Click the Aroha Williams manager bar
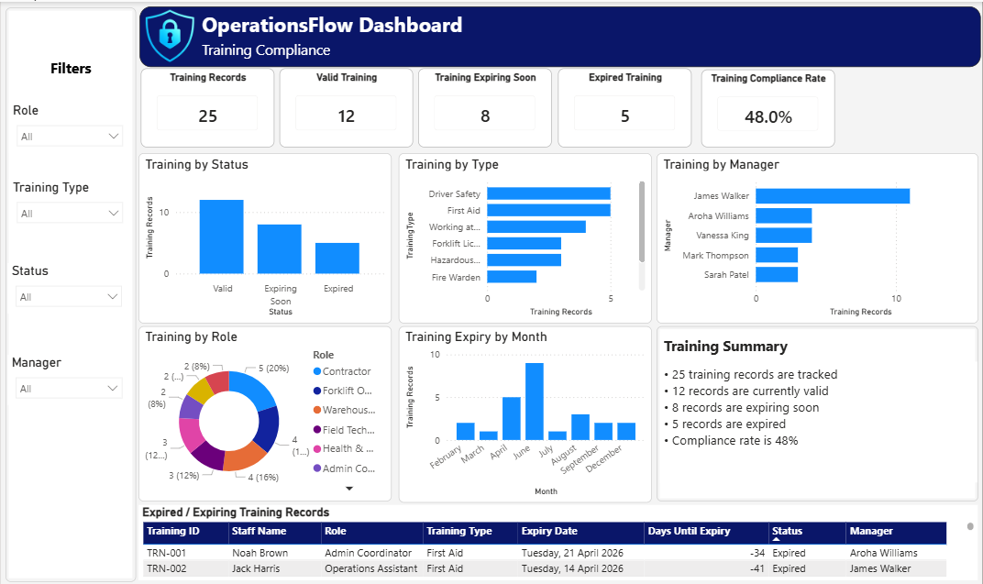The height and width of the screenshot is (584, 983). coord(784,215)
